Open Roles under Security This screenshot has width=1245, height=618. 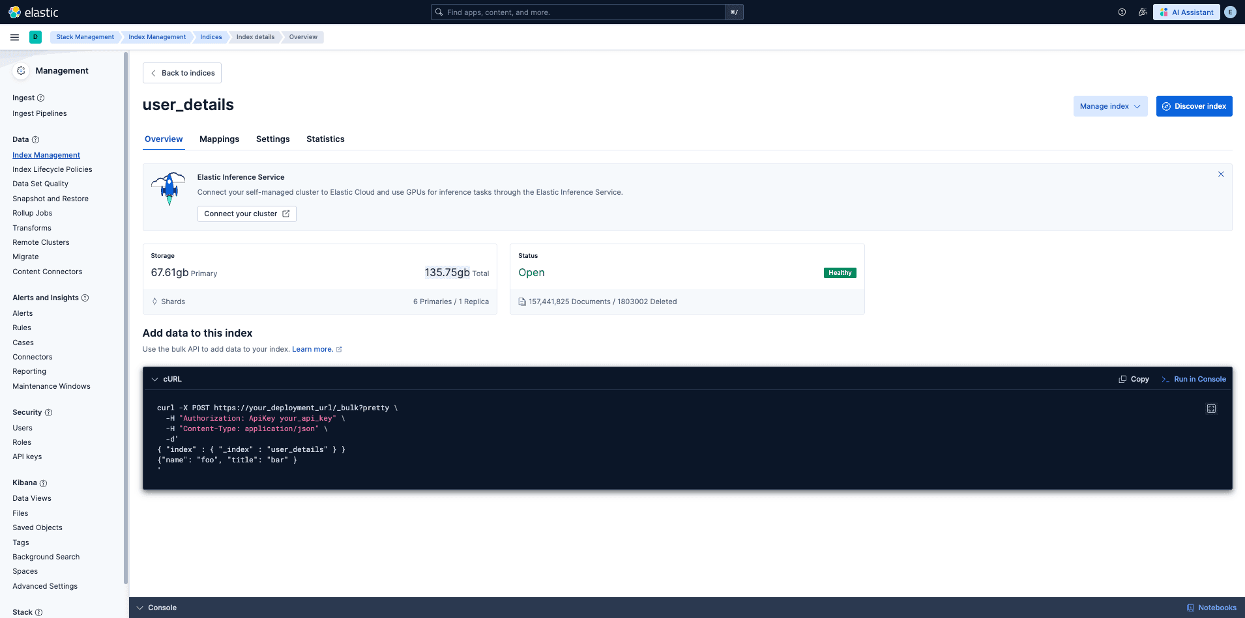22,443
